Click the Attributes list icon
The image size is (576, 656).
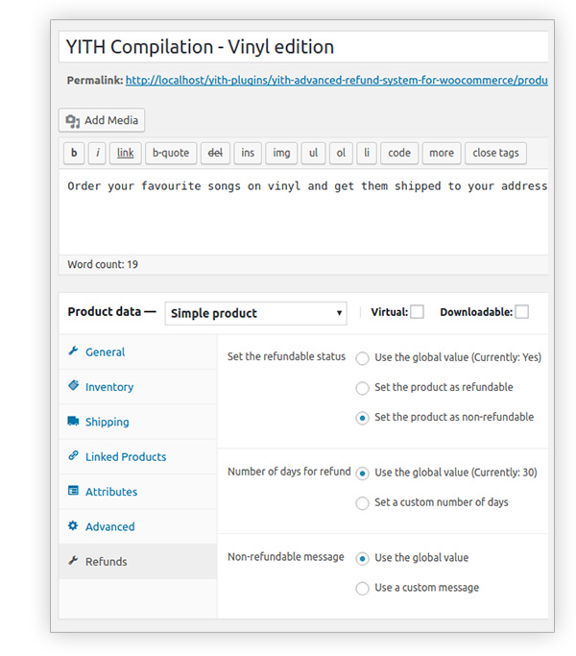click(73, 491)
